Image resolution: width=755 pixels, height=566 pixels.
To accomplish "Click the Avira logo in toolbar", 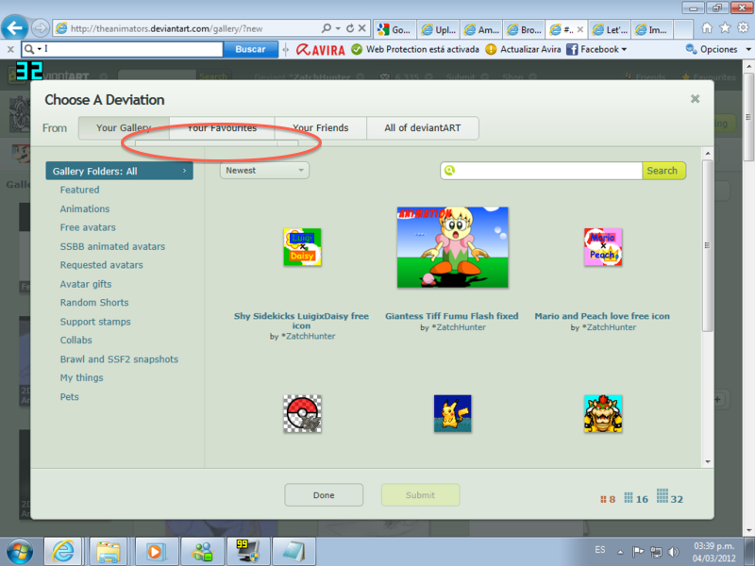I will 321,50.
